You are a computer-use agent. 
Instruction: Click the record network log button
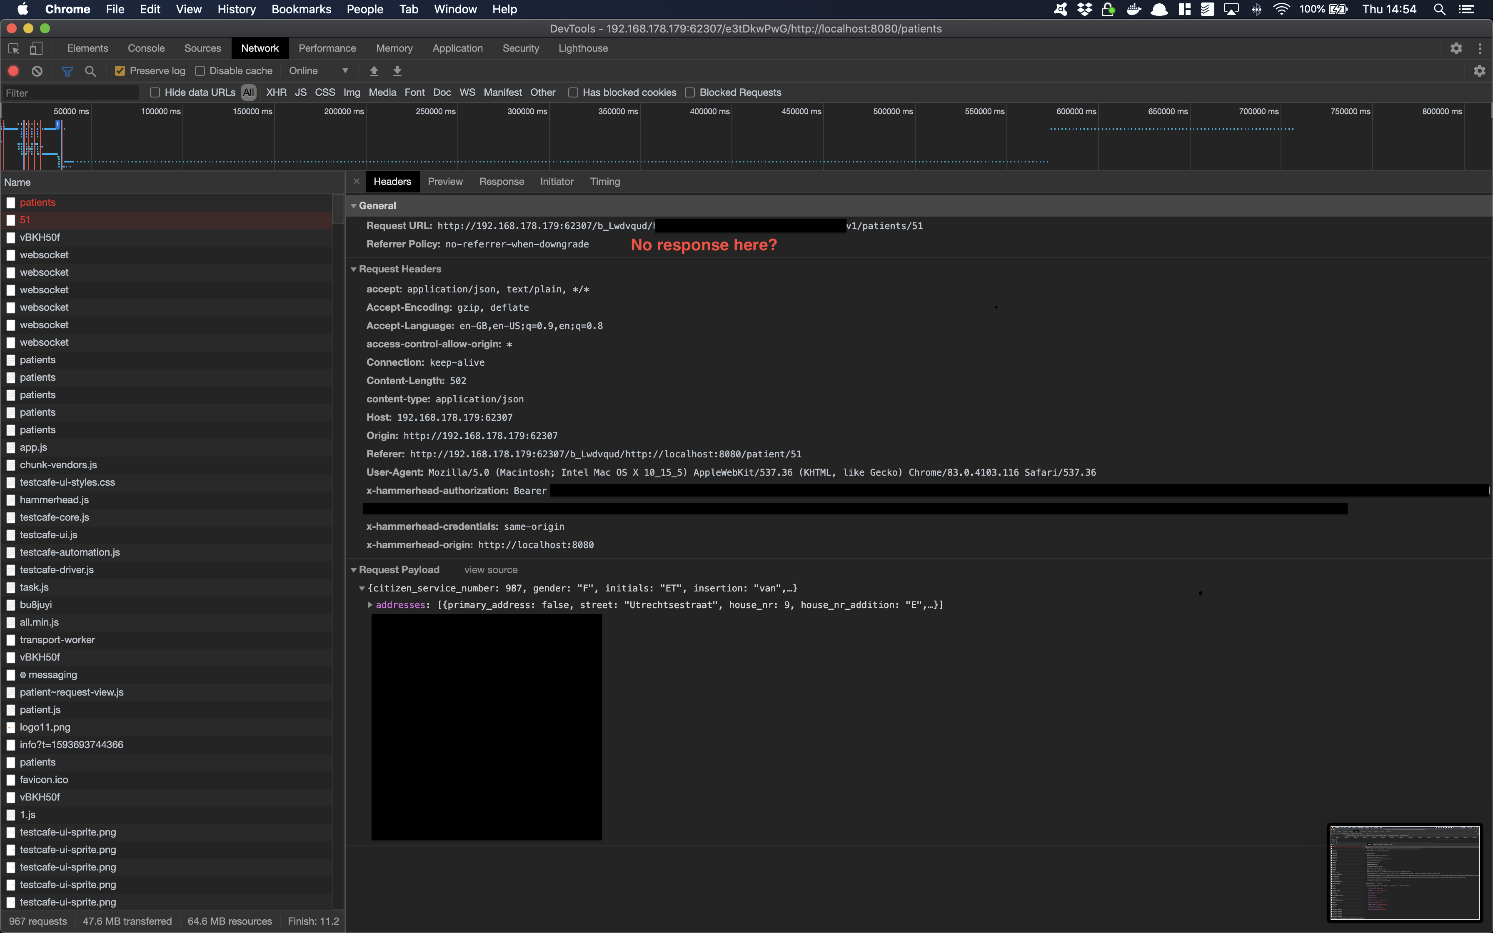click(x=14, y=71)
